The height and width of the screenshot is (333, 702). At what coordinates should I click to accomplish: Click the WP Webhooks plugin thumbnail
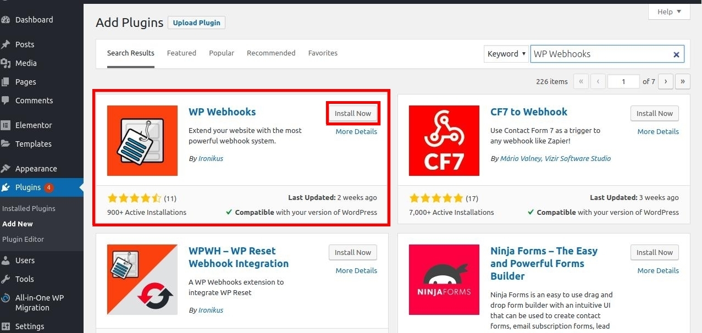click(x=142, y=141)
